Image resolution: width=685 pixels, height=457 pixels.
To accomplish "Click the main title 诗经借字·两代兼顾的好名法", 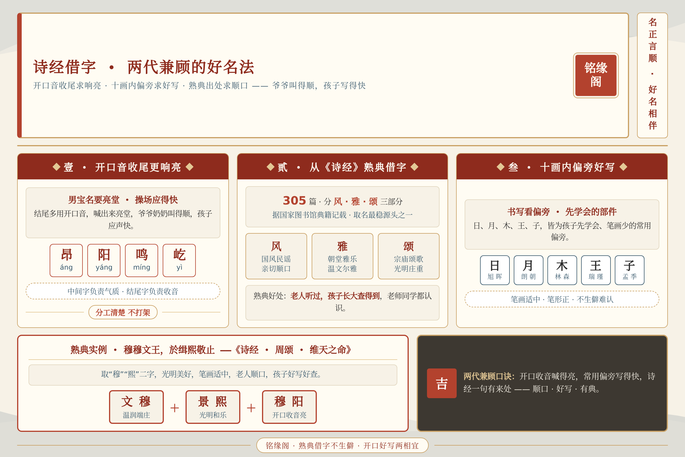I will (x=144, y=67).
